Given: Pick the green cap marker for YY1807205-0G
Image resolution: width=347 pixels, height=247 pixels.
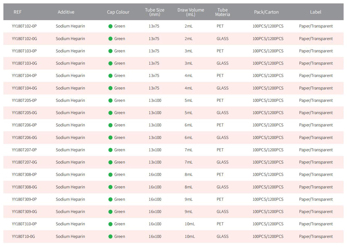Looking at the screenshot, I should coord(110,113).
